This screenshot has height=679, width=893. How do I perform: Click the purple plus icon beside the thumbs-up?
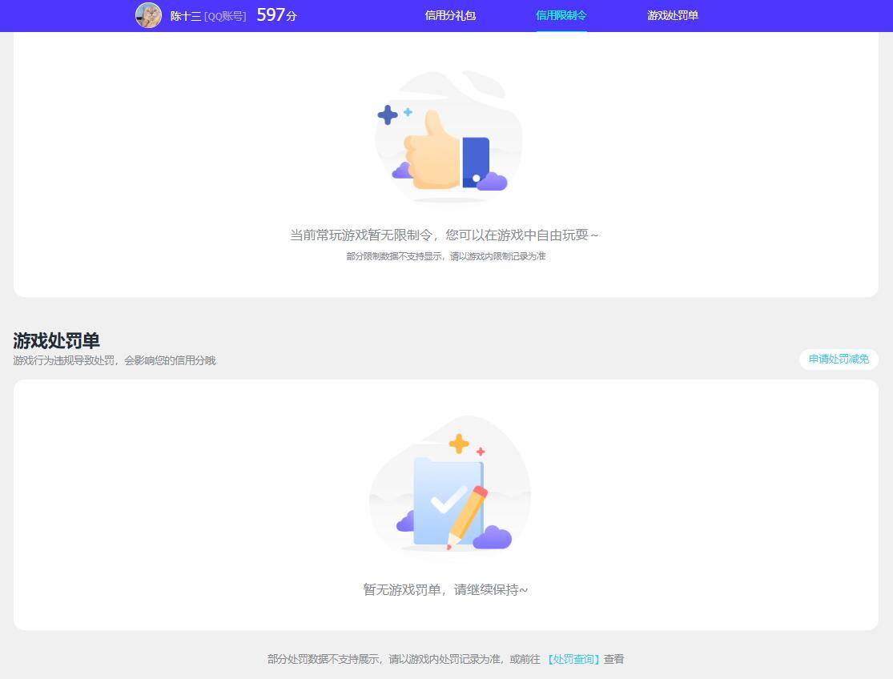(387, 115)
